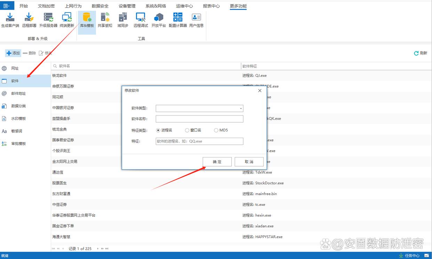
Task: Open the 远程部署 tool
Action: click(29, 20)
